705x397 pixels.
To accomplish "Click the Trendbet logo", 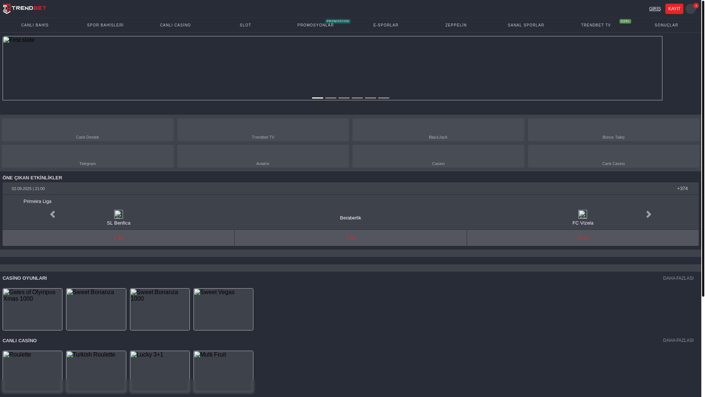I will [25, 8].
